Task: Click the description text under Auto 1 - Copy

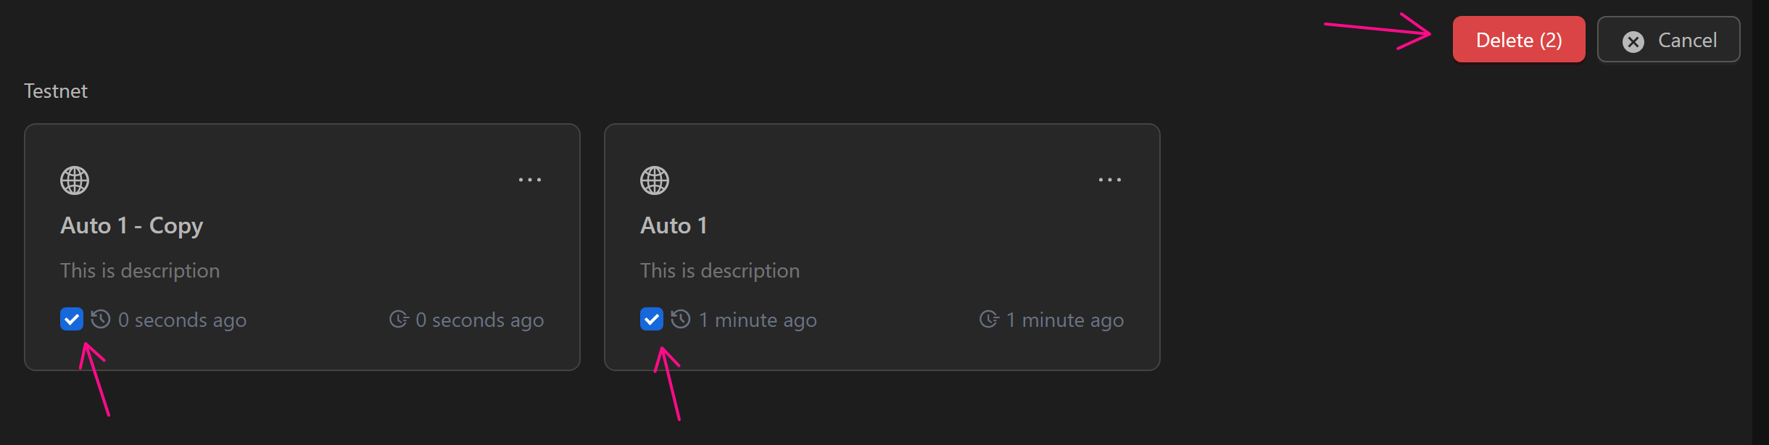Action: click(140, 270)
